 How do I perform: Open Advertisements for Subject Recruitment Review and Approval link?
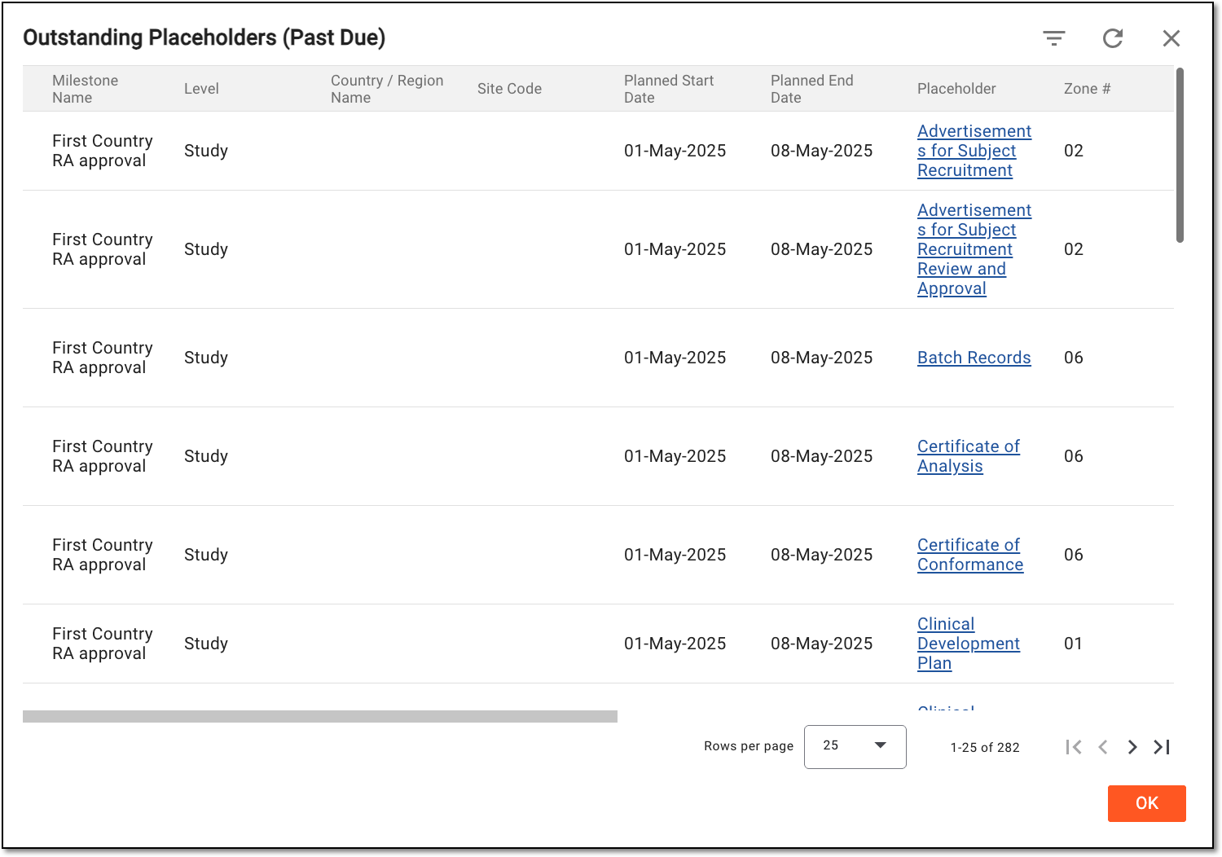tap(974, 249)
